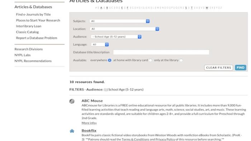
Task: Select 'only at the library' radio button
Action: [x=181, y=60]
